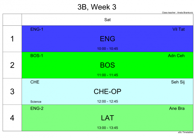This screenshot has width=196, height=138.
Task: Click the Sat day header
Action: tap(107, 20)
